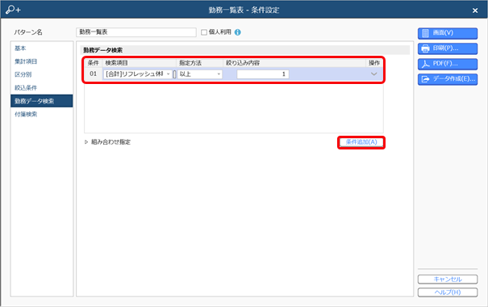Click the search-plus icon in title bar
The width and height of the screenshot is (488, 307).
coord(13,10)
